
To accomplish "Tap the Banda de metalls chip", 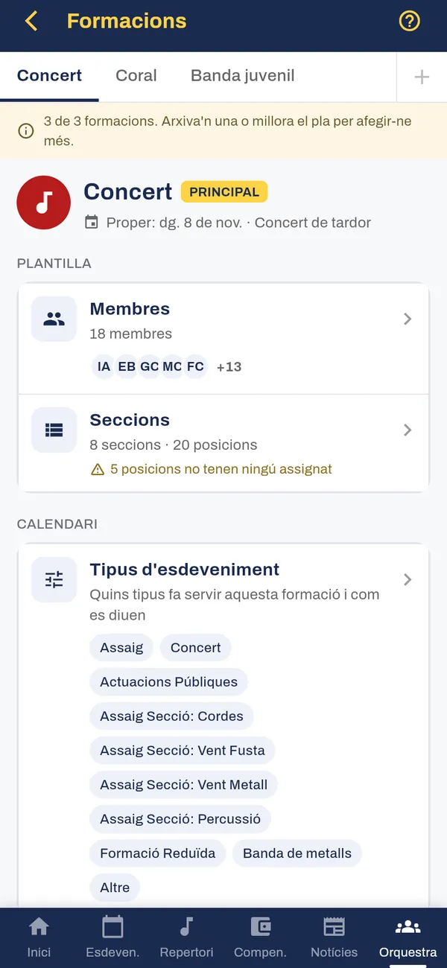I will click(297, 853).
